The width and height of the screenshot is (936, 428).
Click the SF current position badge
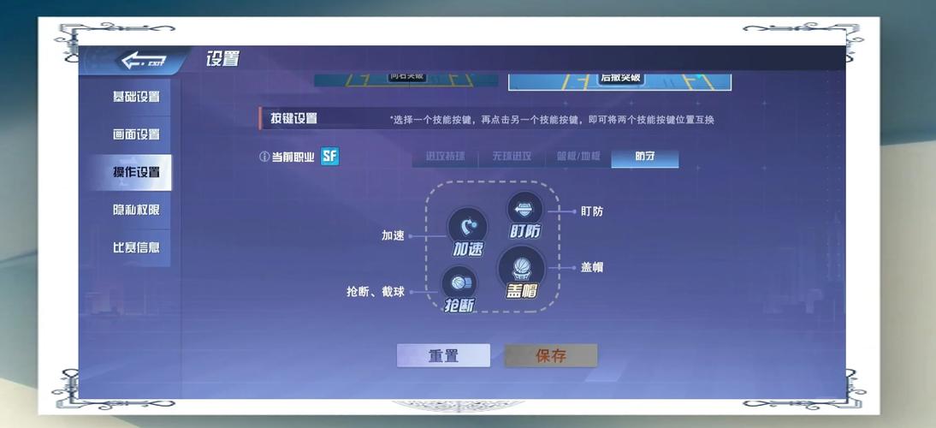(x=329, y=157)
